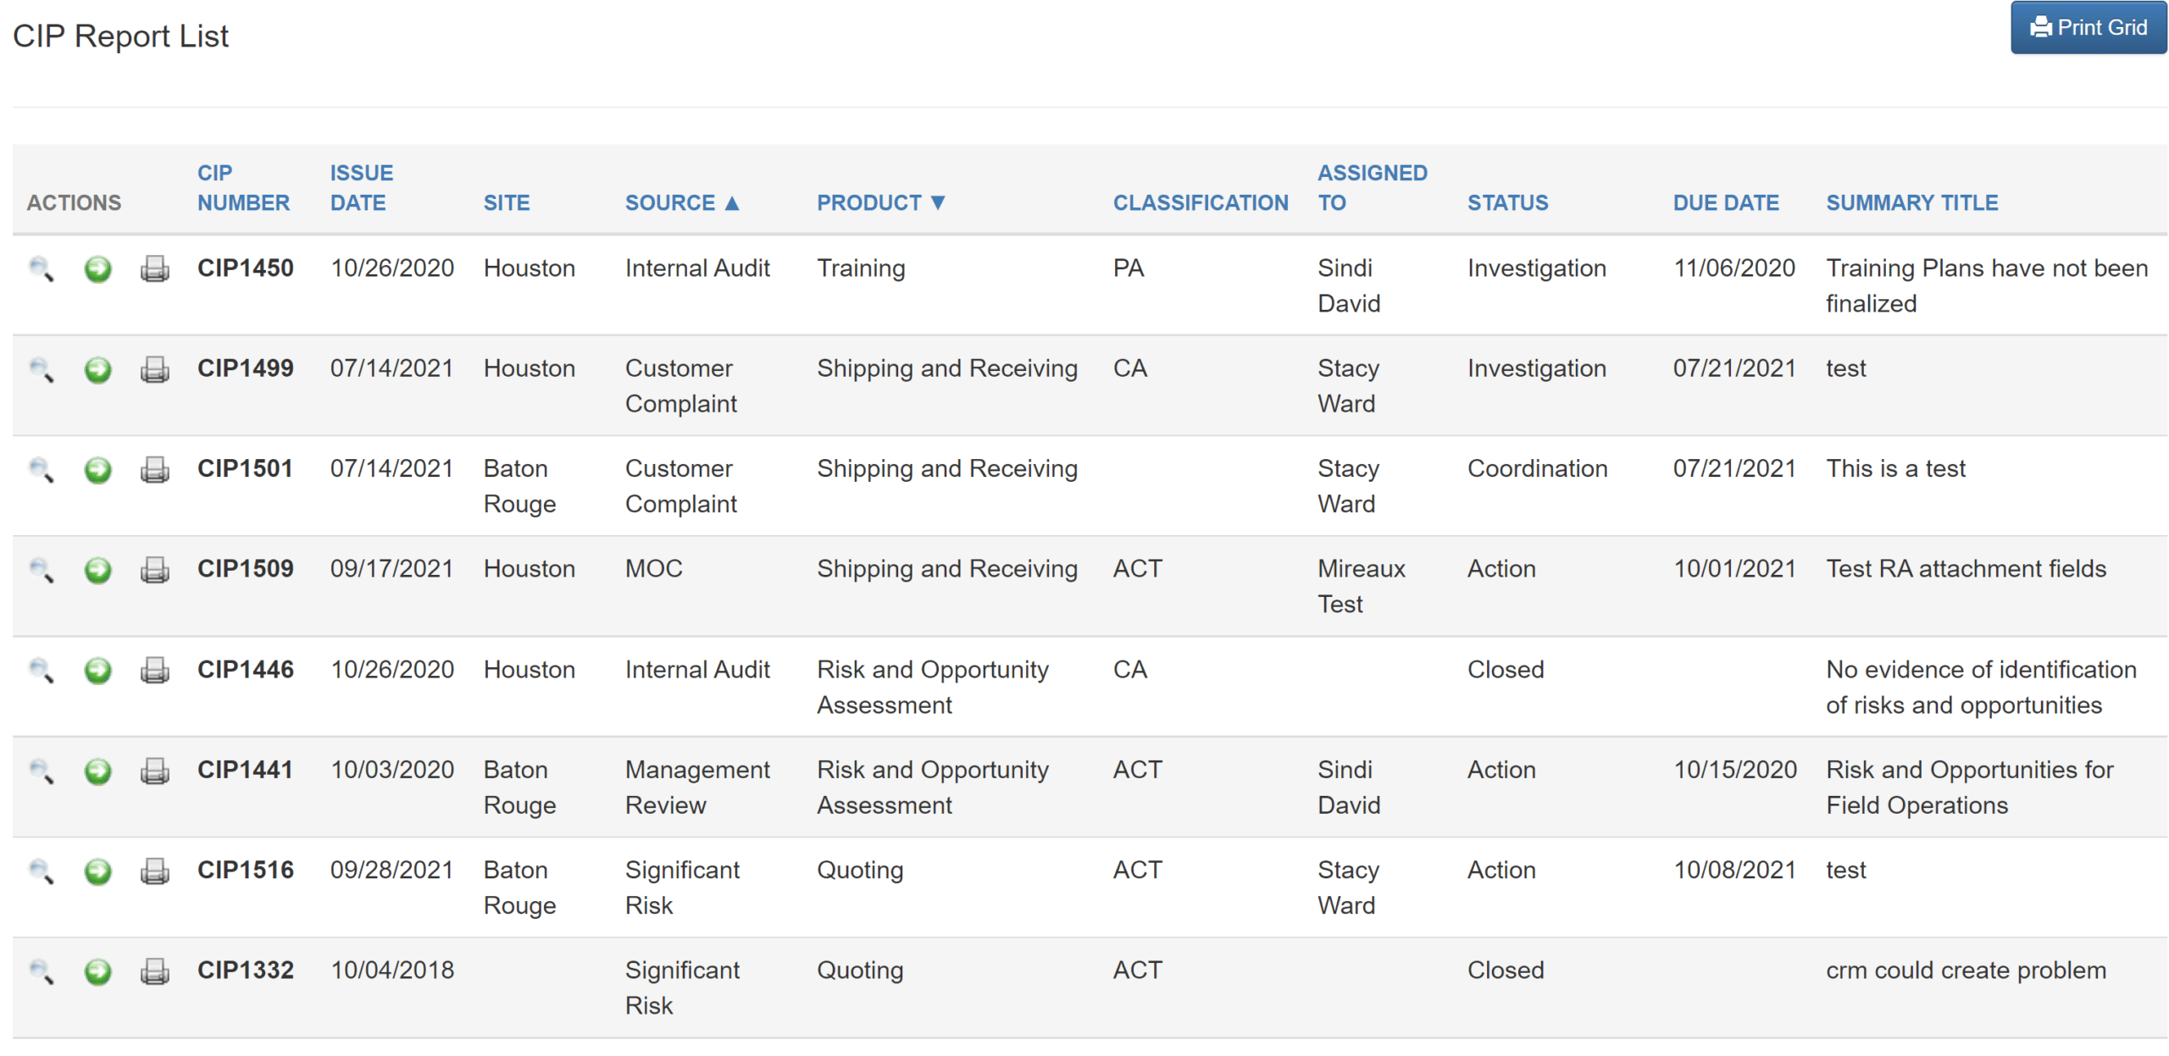
Task: Select the CIP1441 number cell
Action: click(x=245, y=769)
